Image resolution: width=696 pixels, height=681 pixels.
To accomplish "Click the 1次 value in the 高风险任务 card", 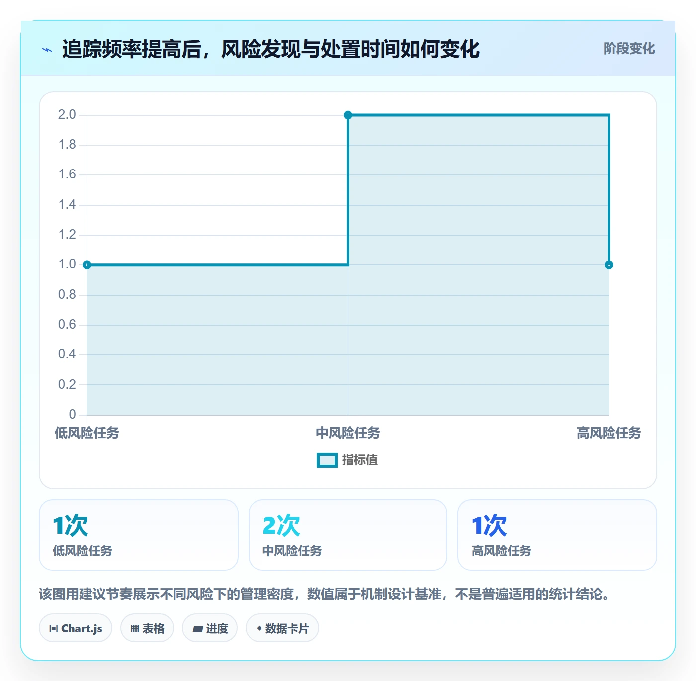I will (489, 526).
